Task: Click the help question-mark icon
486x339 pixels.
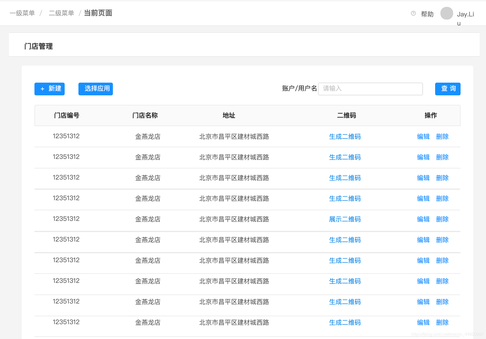Action: click(413, 13)
